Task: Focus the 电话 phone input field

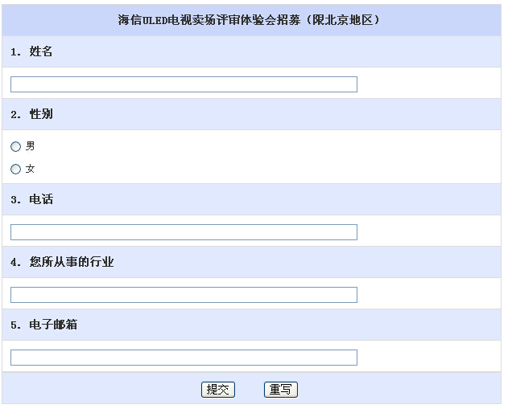Action: [x=184, y=232]
